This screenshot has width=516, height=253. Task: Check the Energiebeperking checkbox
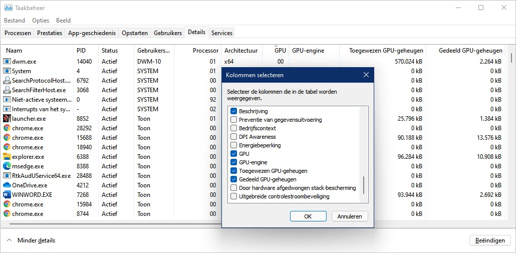point(233,145)
